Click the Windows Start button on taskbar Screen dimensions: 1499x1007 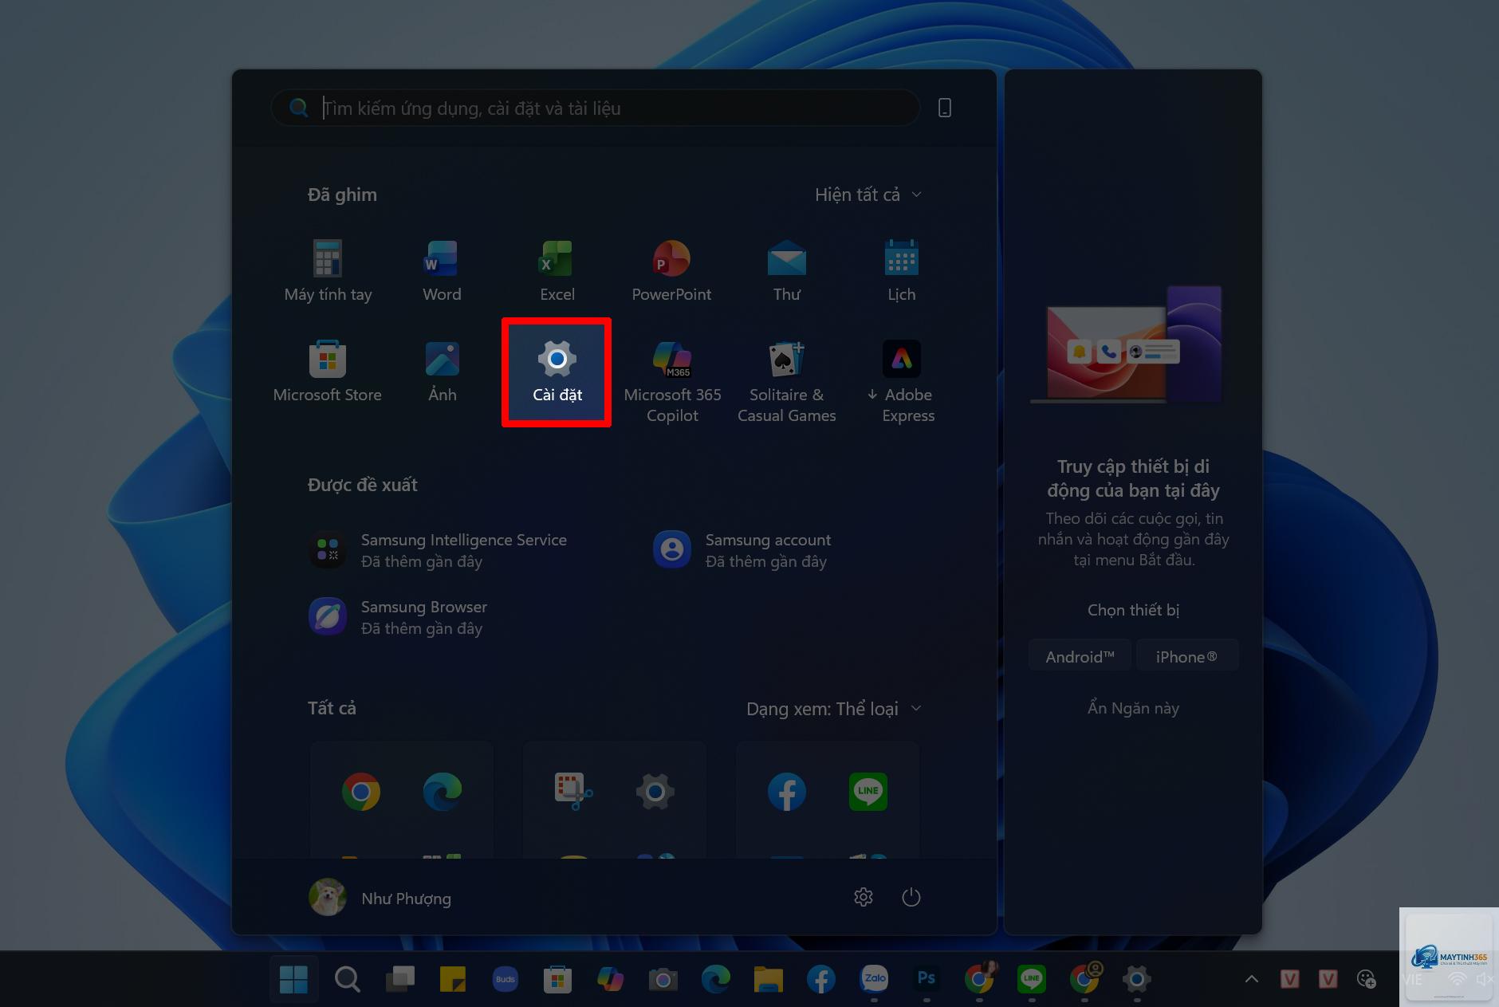293,979
